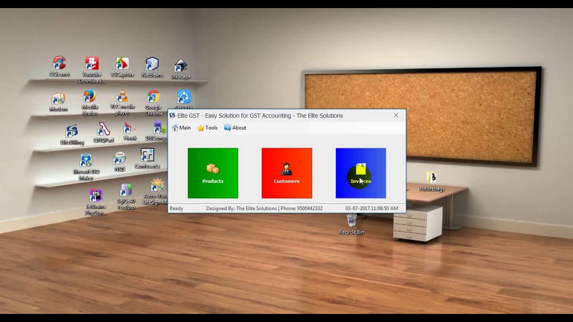Select the Inkscape desktop shortcut

181,69
